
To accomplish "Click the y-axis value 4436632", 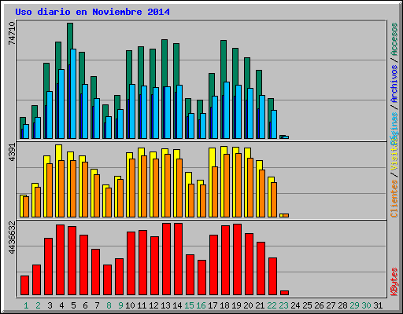I will (12, 238).
